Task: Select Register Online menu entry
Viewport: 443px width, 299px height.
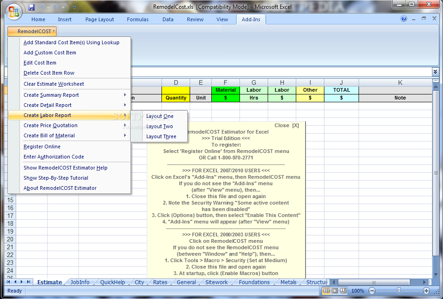Action: 42,147
